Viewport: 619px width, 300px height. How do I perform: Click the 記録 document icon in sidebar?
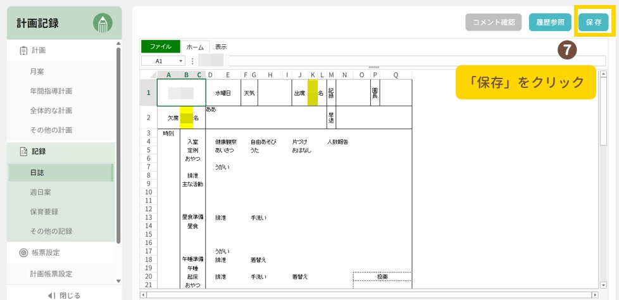click(23, 151)
